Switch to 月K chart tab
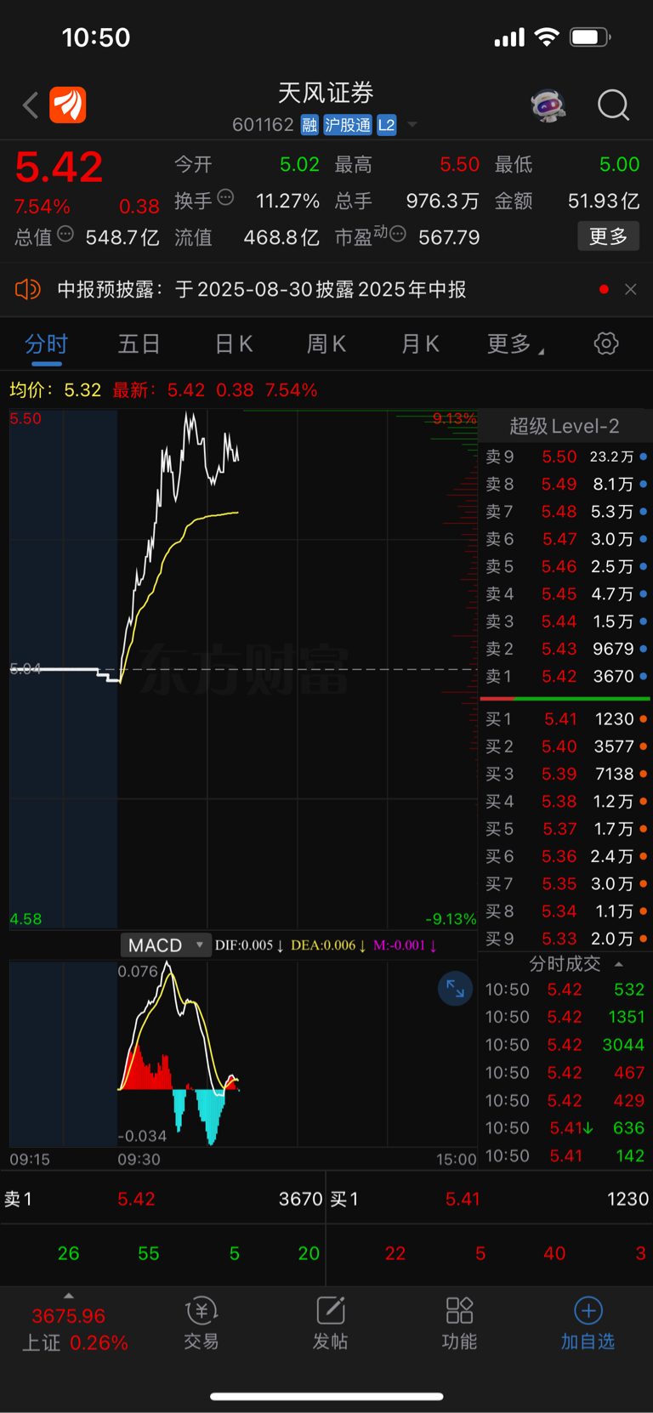The width and height of the screenshot is (653, 1413). click(420, 344)
